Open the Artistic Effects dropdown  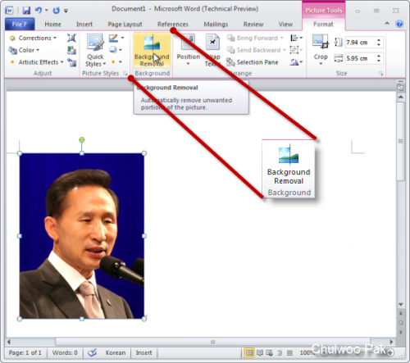[x=37, y=62]
